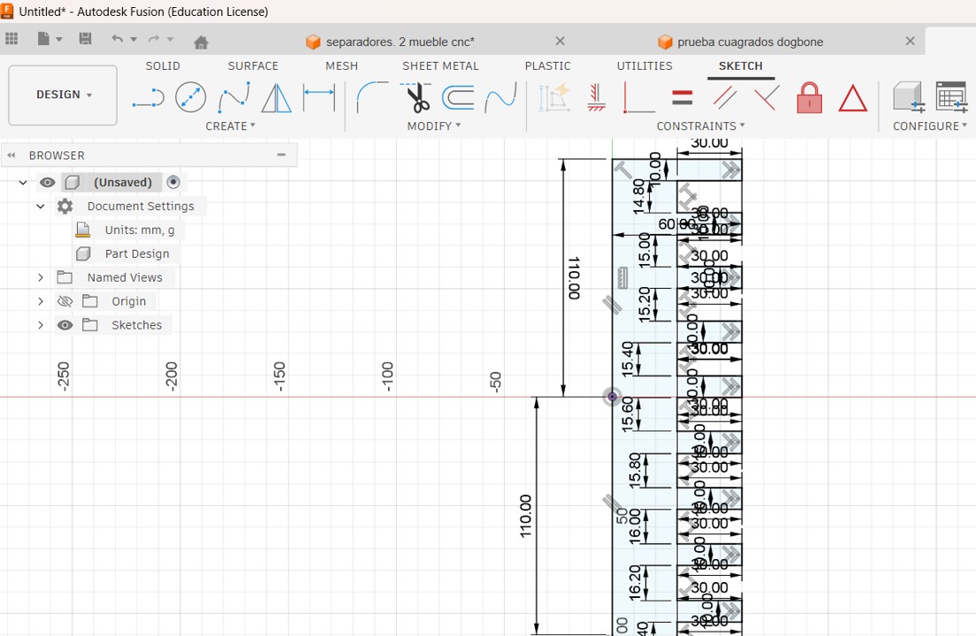This screenshot has width=976, height=636.
Task: Apply the Fix/Unfix lock constraint
Action: [x=809, y=97]
